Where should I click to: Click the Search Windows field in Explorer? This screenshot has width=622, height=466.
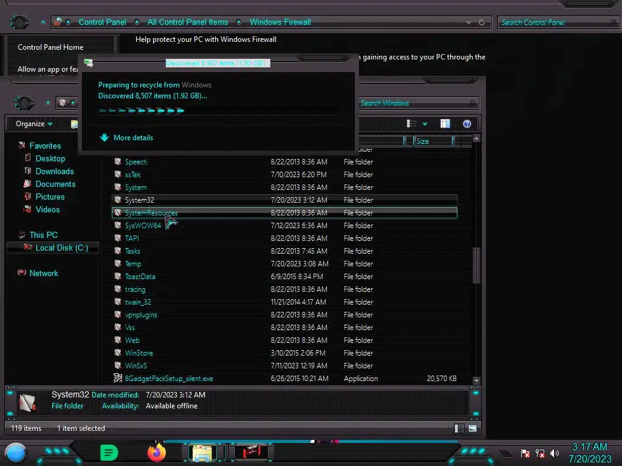(419, 103)
